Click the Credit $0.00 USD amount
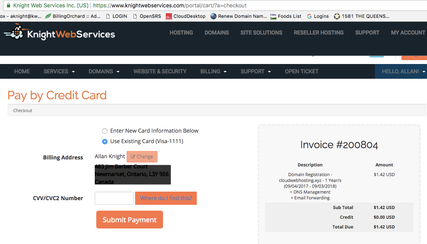427x244 pixels. coord(384,217)
